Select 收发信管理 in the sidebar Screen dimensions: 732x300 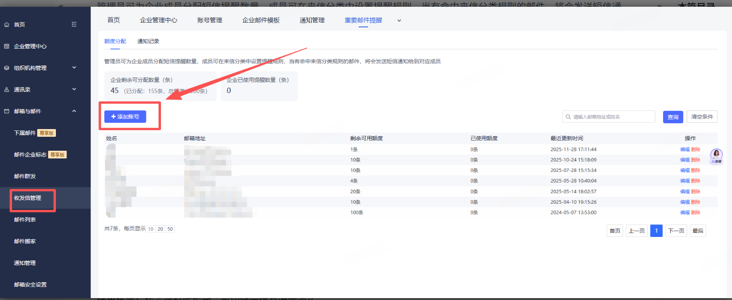click(x=27, y=198)
